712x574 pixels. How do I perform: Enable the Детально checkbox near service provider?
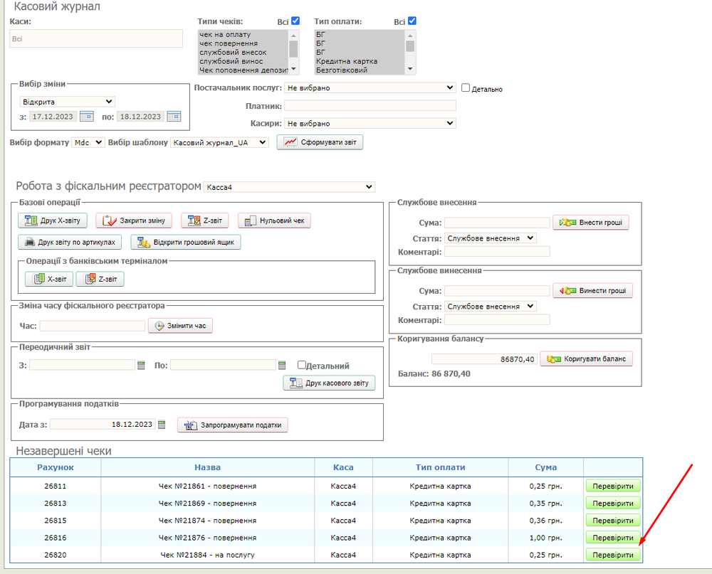point(466,88)
